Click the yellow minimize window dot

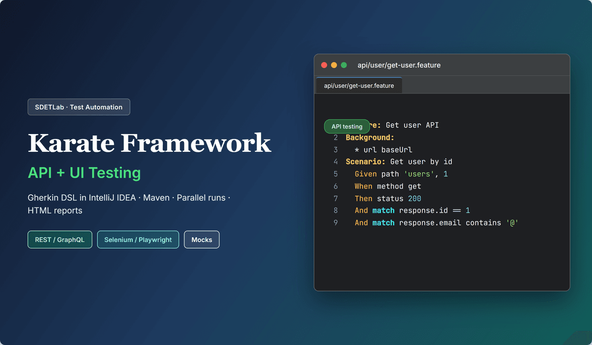point(334,65)
